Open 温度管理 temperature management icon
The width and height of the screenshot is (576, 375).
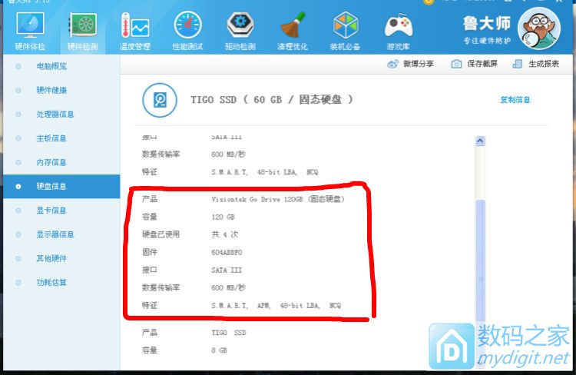click(135, 32)
